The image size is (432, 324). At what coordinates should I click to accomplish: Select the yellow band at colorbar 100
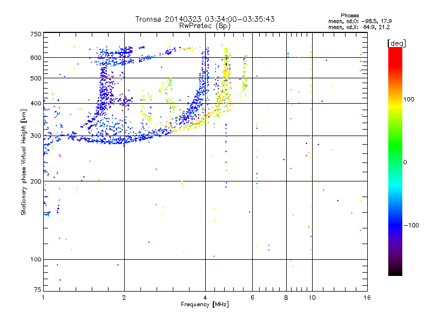pos(395,99)
